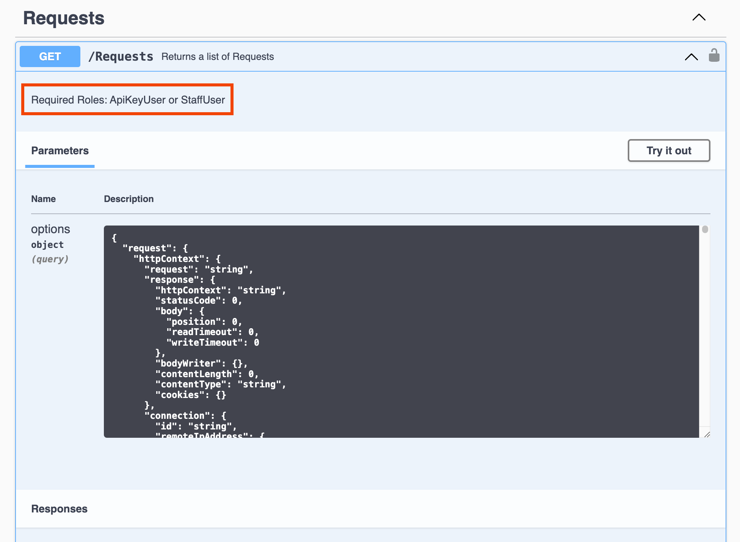Collapse the Requests section with top chevron
Image resolution: width=740 pixels, height=542 pixels.
pyautogui.click(x=699, y=17)
